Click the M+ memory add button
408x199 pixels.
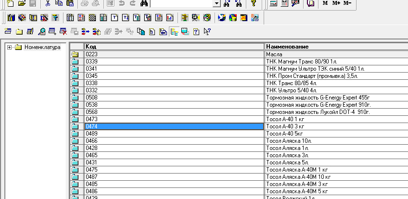(336, 3)
